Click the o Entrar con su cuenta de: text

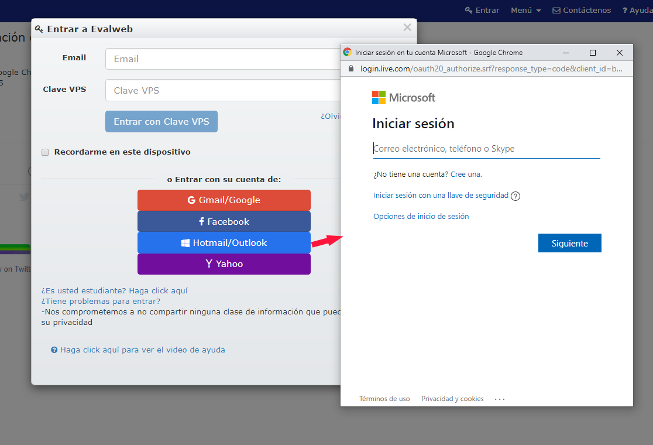coord(224,180)
